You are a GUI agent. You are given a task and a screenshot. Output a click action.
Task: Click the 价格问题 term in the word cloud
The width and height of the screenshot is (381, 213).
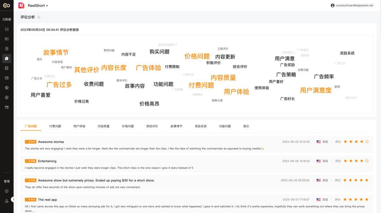click(197, 56)
